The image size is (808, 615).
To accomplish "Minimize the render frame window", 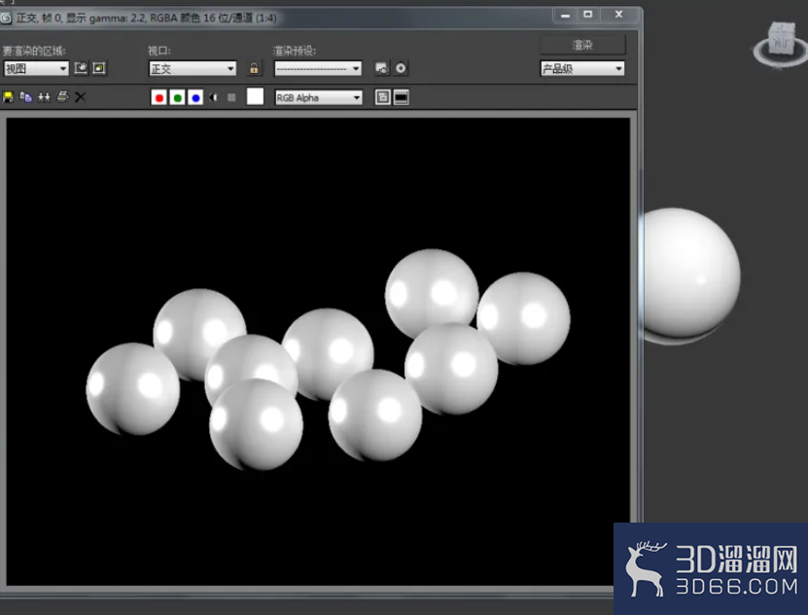I will 565,15.
